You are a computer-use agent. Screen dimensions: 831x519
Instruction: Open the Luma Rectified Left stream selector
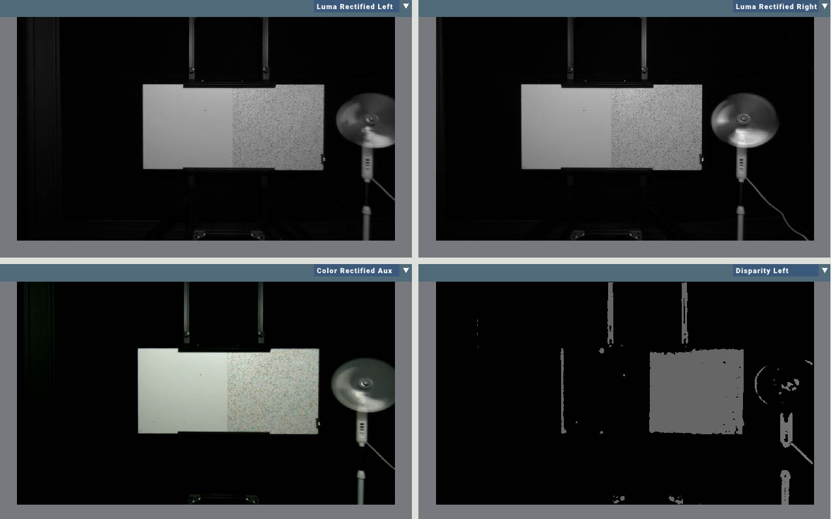(355, 7)
